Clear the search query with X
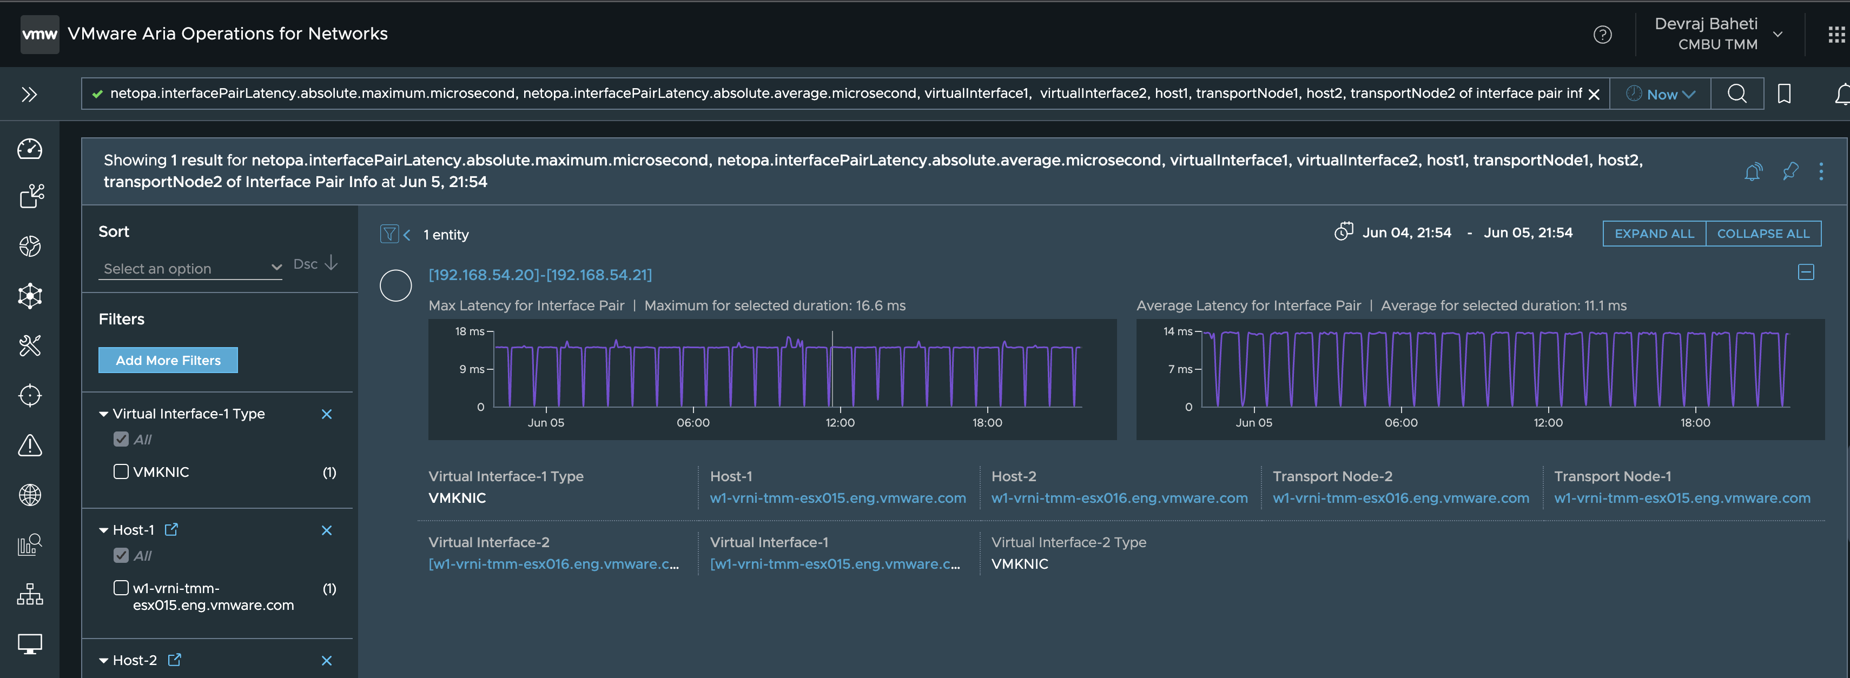1850x678 pixels. click(1594, 94)
